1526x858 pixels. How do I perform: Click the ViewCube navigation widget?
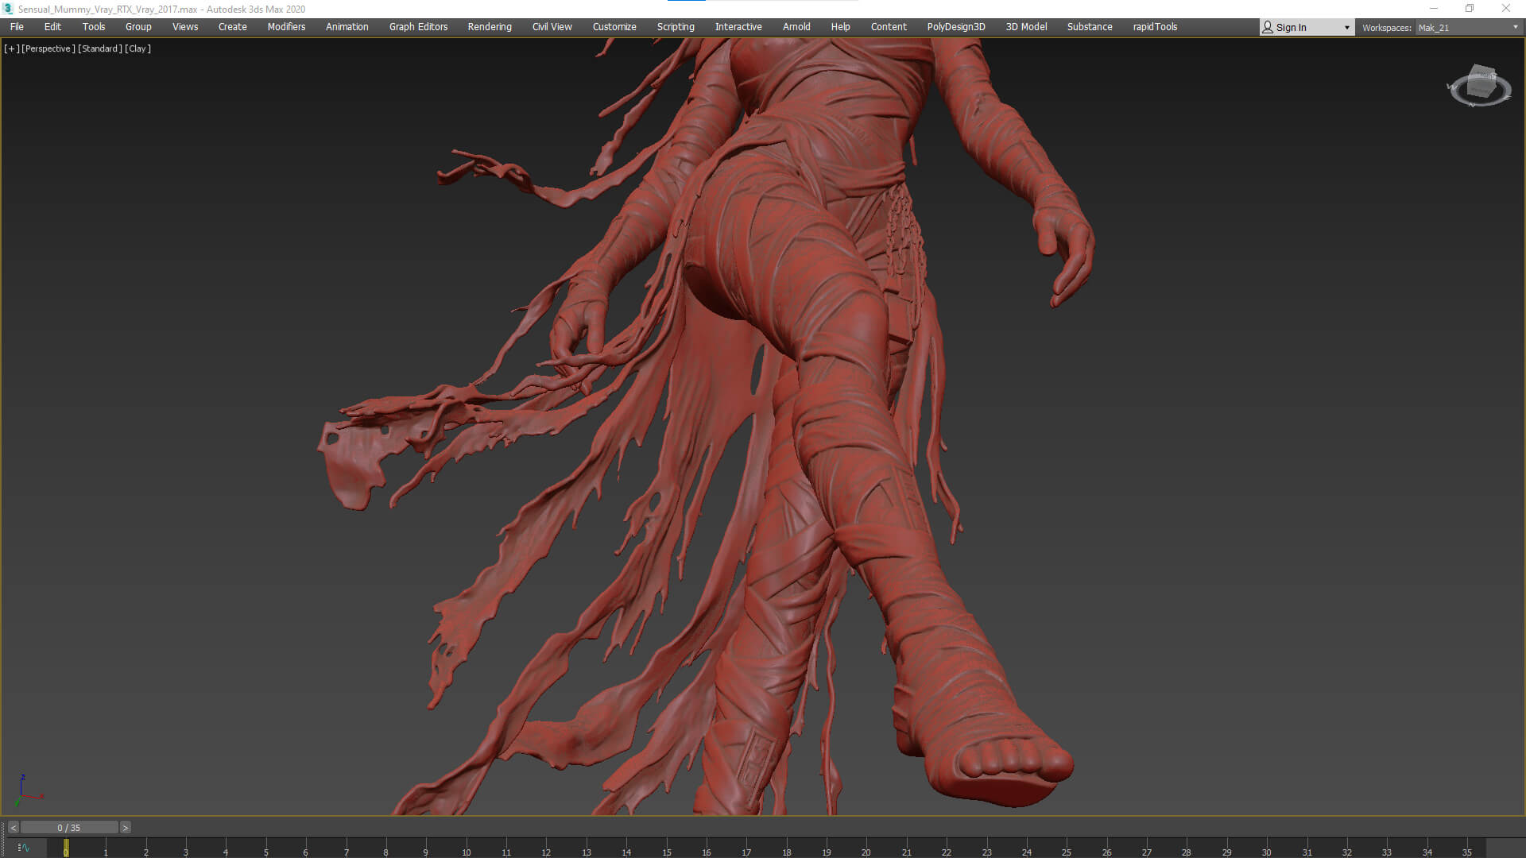pos(1478,86)
